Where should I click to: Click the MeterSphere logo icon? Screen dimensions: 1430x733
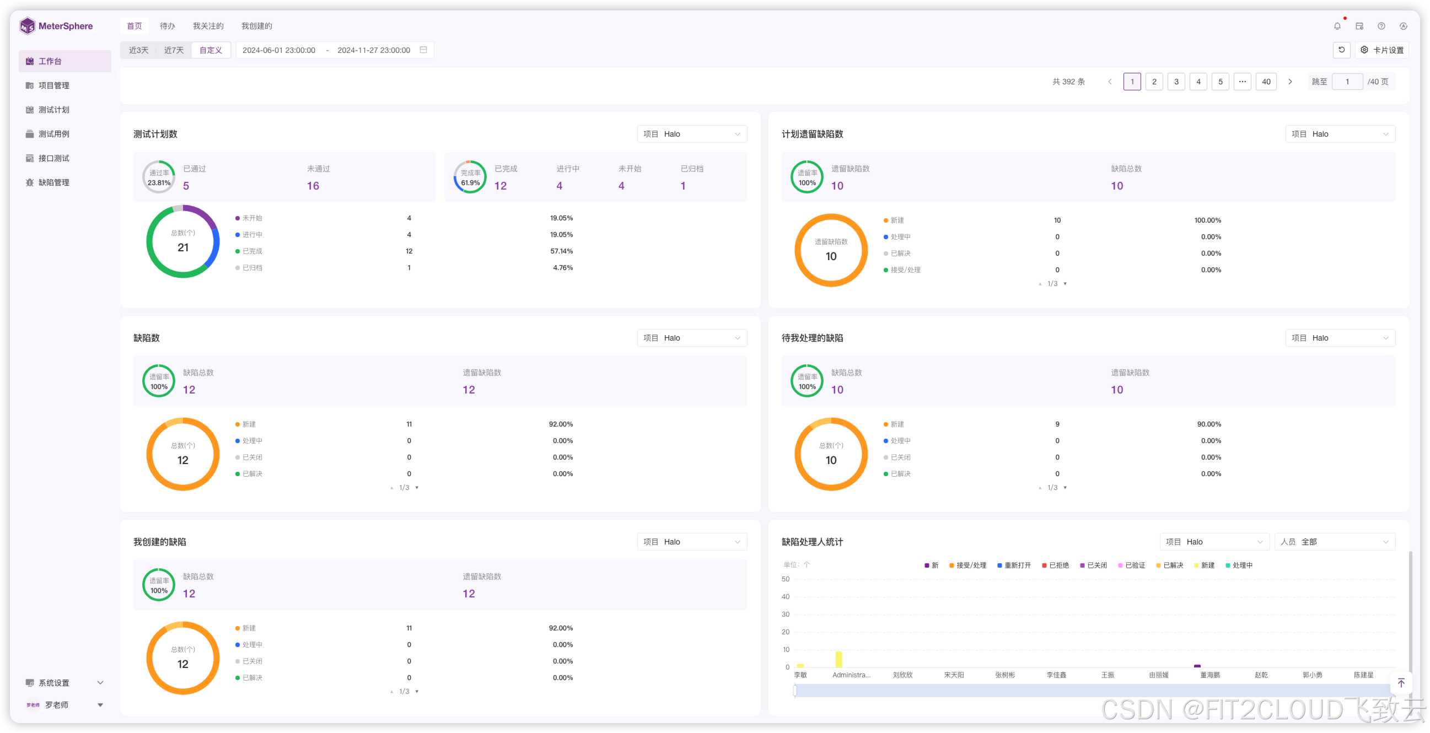27,26
